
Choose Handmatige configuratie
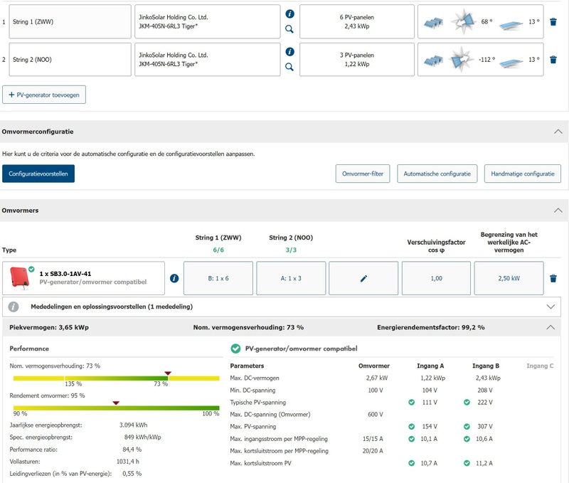coord(523,174)
